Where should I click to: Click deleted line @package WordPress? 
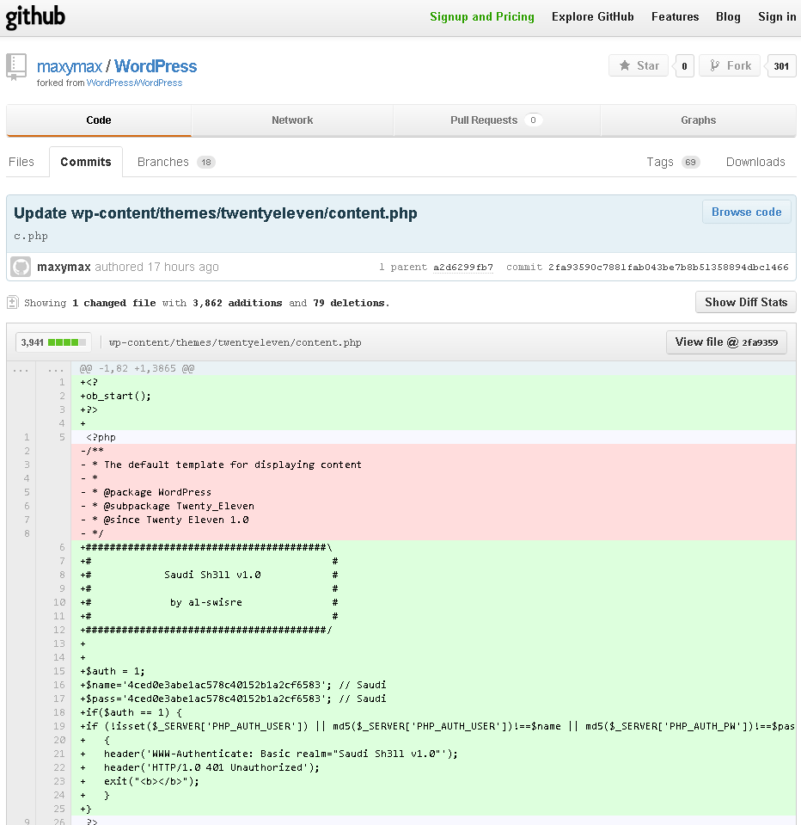(x=433, y=492)
